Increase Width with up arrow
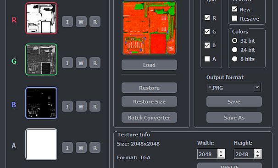 221,151
